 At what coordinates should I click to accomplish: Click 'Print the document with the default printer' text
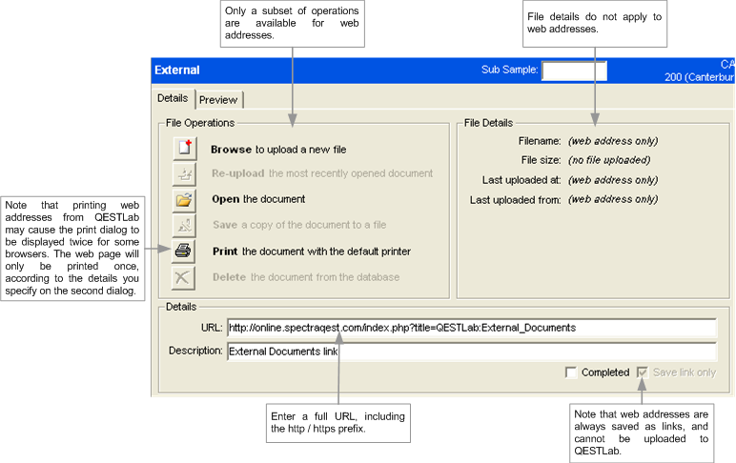click(x=311, y=252)
